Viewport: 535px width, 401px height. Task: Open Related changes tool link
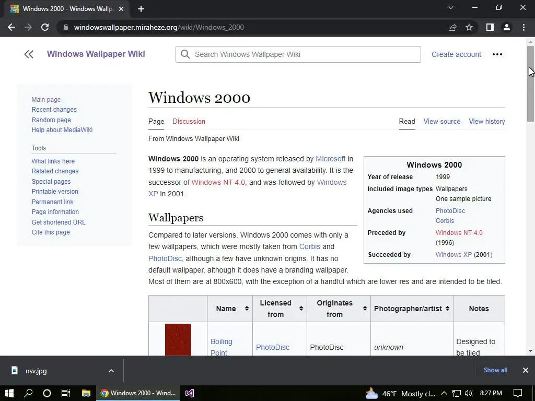coord(55,171)
